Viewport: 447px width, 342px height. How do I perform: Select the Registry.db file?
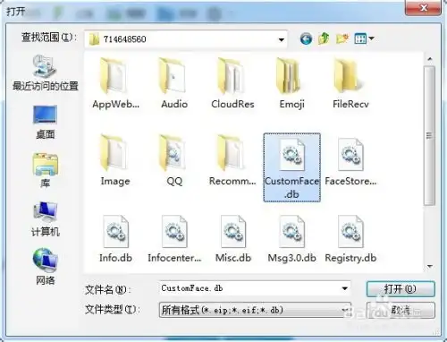click(x=350, y=239)
